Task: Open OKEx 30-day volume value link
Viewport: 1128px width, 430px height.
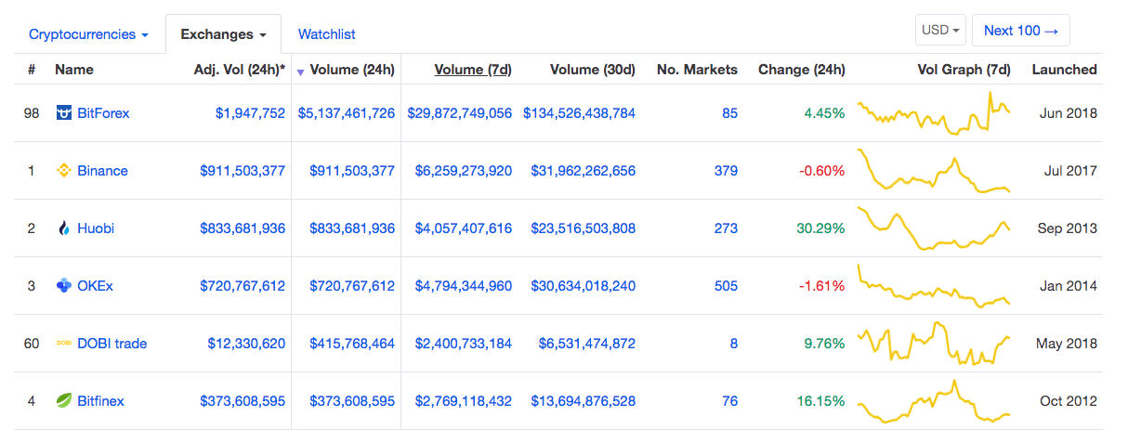Action: [584, 286]
